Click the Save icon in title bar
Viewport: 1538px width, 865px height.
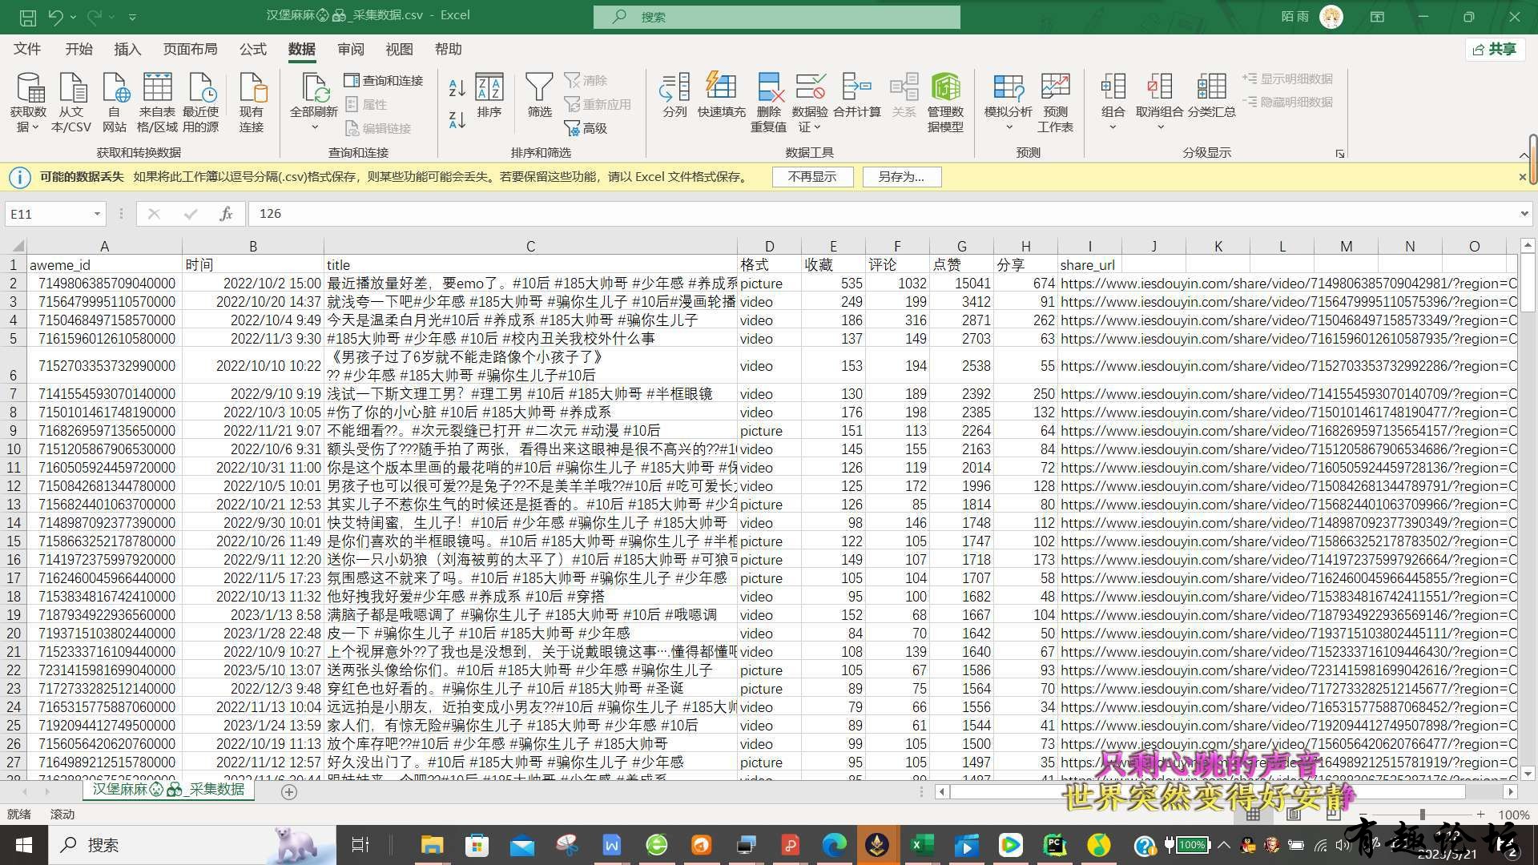(27, 16)
